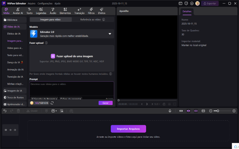Click into the Prompt description text field
Viewport: 239px width, 149px height.
(72, 89)
